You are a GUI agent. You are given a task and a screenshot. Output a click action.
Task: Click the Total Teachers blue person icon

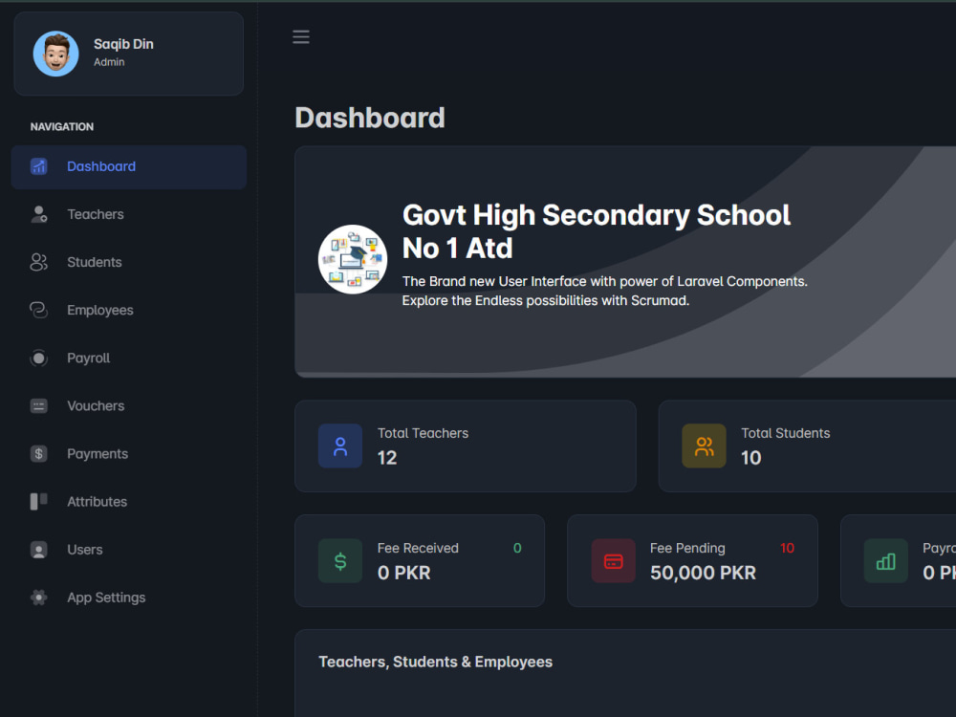coord(340,445)
